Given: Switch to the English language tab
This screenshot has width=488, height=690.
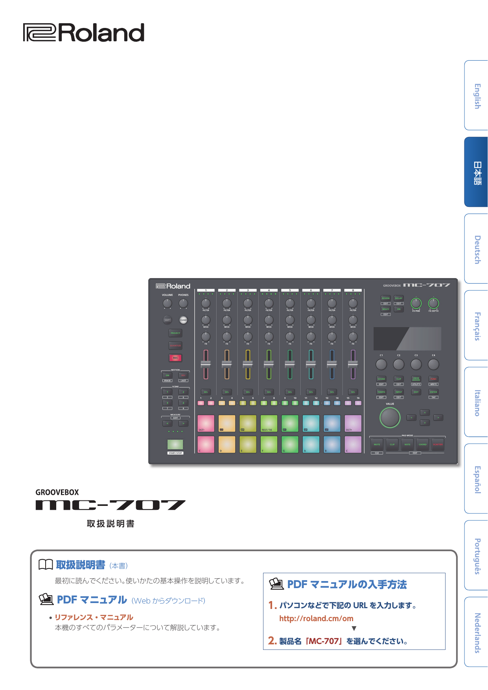Looking at the screenshot, I should [x=477, y=96].
